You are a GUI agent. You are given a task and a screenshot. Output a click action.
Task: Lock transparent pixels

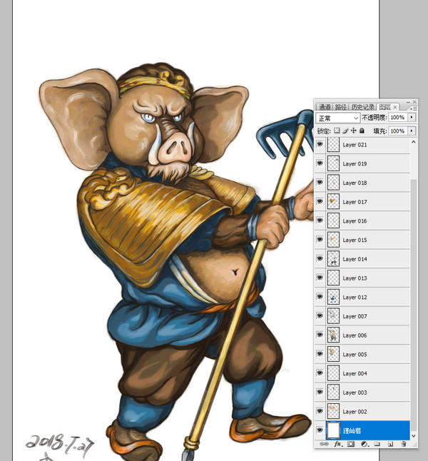pos(337,131)
